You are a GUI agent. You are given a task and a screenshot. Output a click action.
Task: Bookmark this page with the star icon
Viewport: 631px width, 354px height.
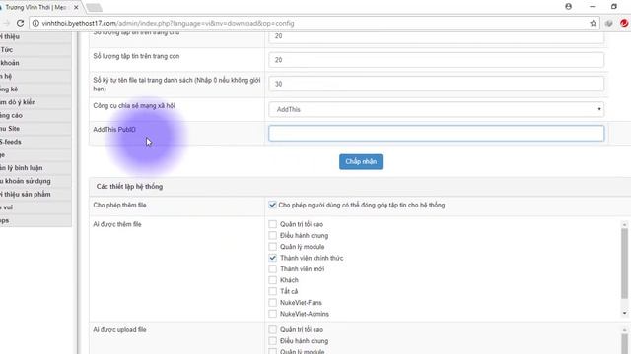(594, 23)
